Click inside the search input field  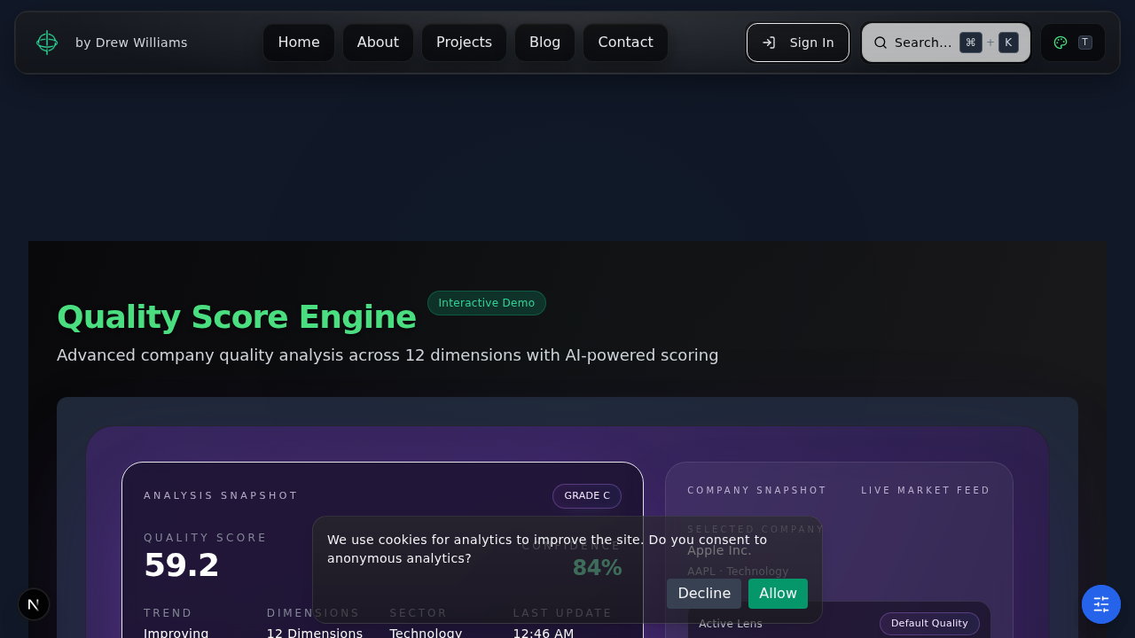coord(922,42)
